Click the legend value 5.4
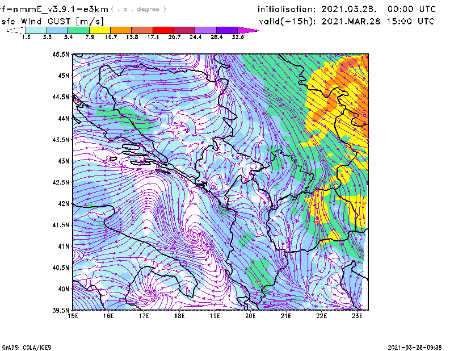 tap(68, 37)
